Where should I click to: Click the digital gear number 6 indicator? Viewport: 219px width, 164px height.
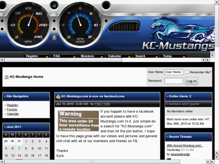pyautogui.click(x=54, y=6)
